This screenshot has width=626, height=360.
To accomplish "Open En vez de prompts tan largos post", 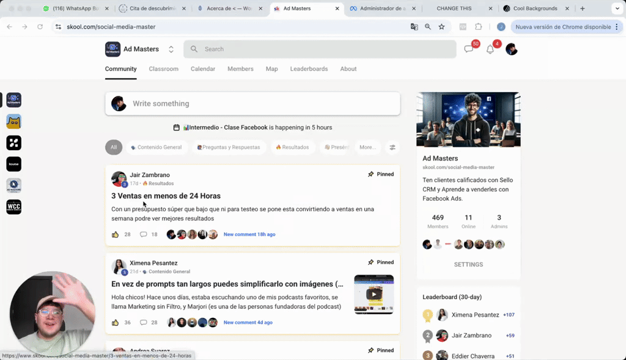I will pos(227,284).
